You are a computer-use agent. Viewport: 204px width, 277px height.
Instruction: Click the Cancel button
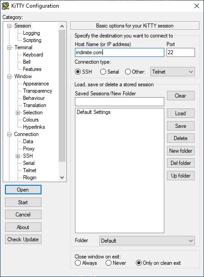(x=23, y=215)
